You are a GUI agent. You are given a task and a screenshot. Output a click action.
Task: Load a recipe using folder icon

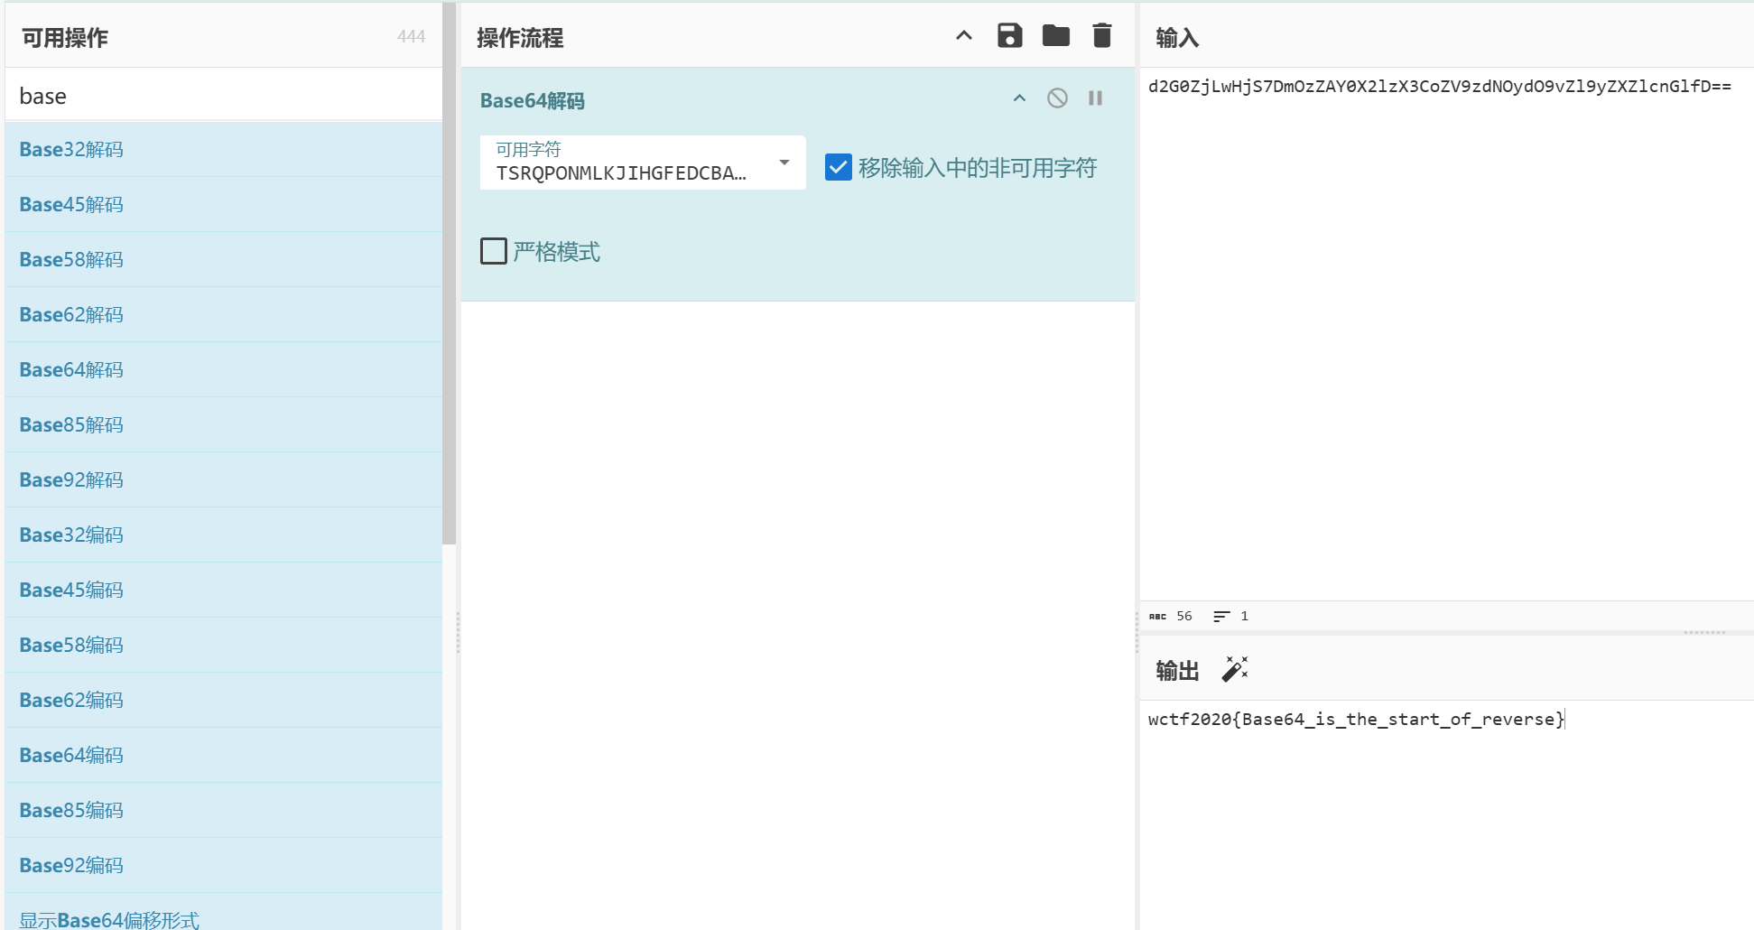pyautogui.click(x=1055, y=36)
